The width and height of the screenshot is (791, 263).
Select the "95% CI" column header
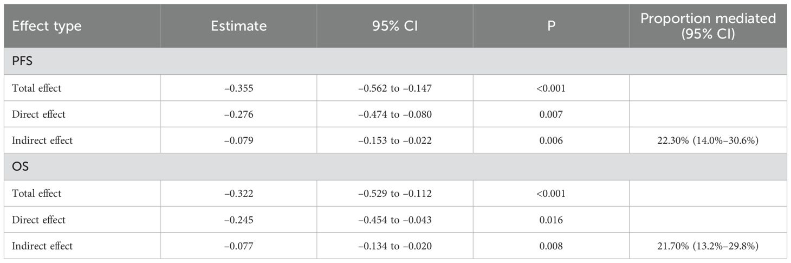click(395, 26)
